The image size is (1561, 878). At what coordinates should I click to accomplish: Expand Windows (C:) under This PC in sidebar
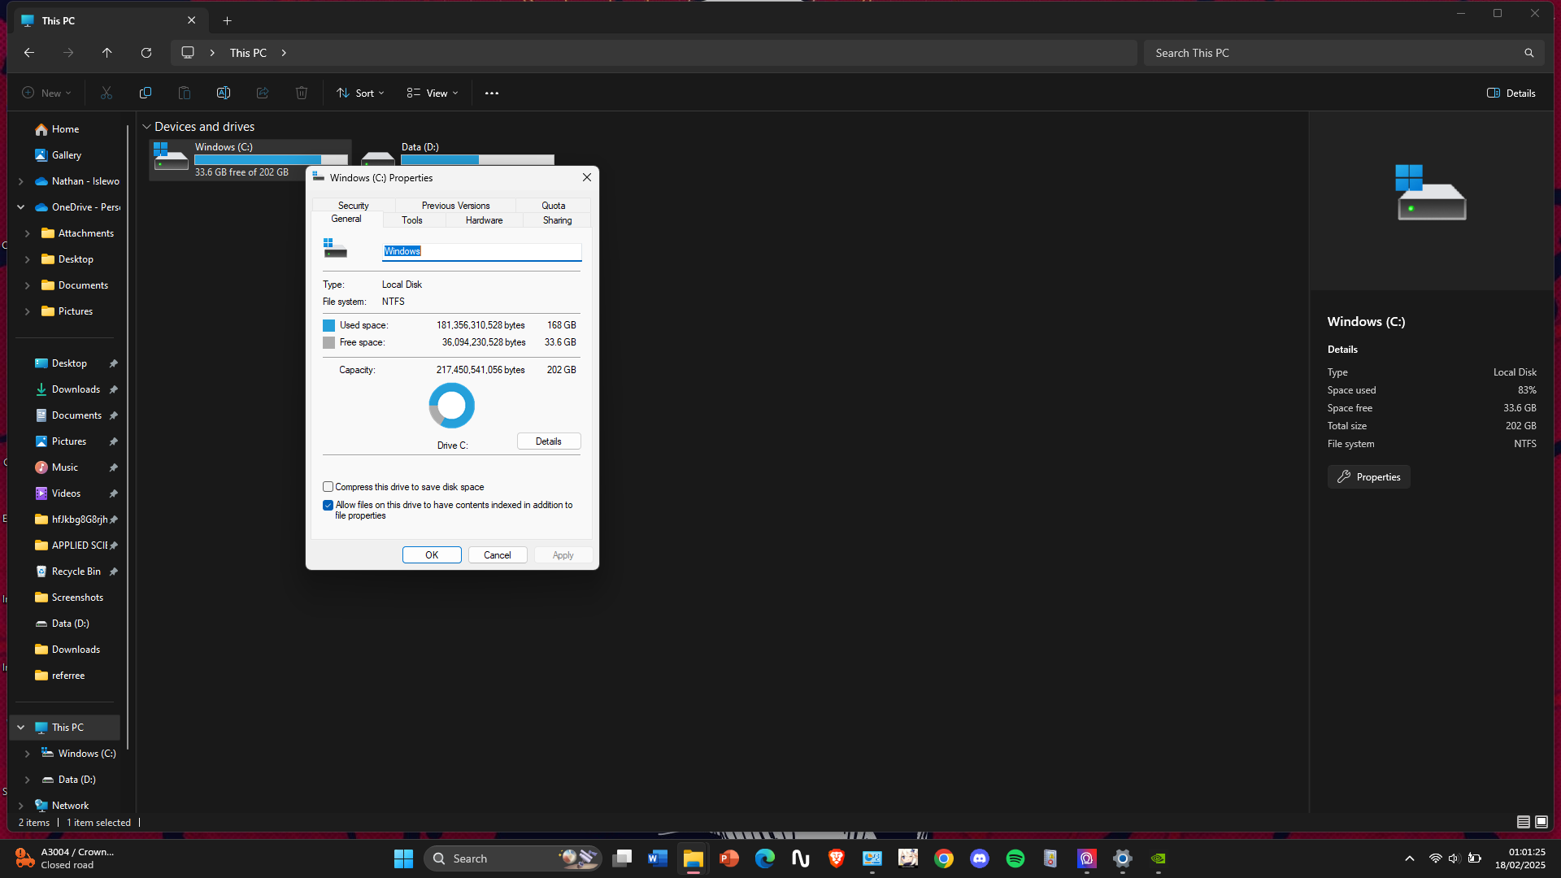click(27, 754)
